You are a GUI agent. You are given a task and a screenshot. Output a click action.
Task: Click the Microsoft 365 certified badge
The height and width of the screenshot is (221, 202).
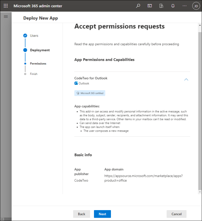click(90, 93)
